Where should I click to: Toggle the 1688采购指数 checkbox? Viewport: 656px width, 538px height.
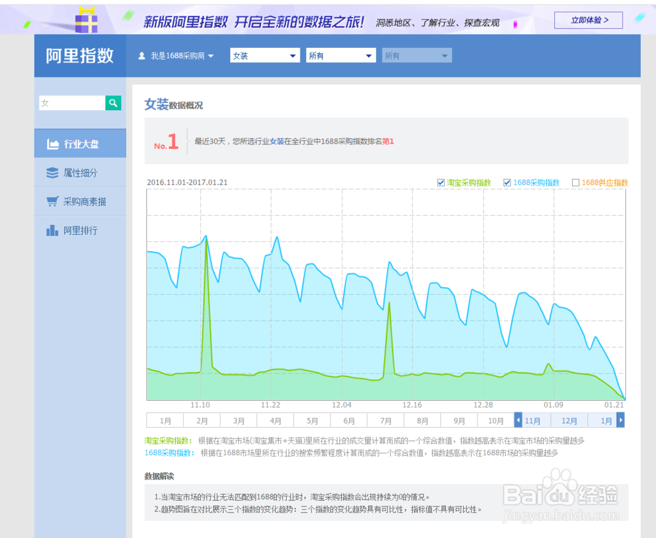click(x=506, y=183)
